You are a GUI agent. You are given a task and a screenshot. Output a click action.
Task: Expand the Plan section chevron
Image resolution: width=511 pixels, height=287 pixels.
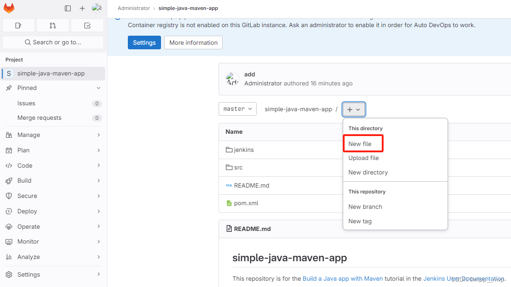click(98, 150)
